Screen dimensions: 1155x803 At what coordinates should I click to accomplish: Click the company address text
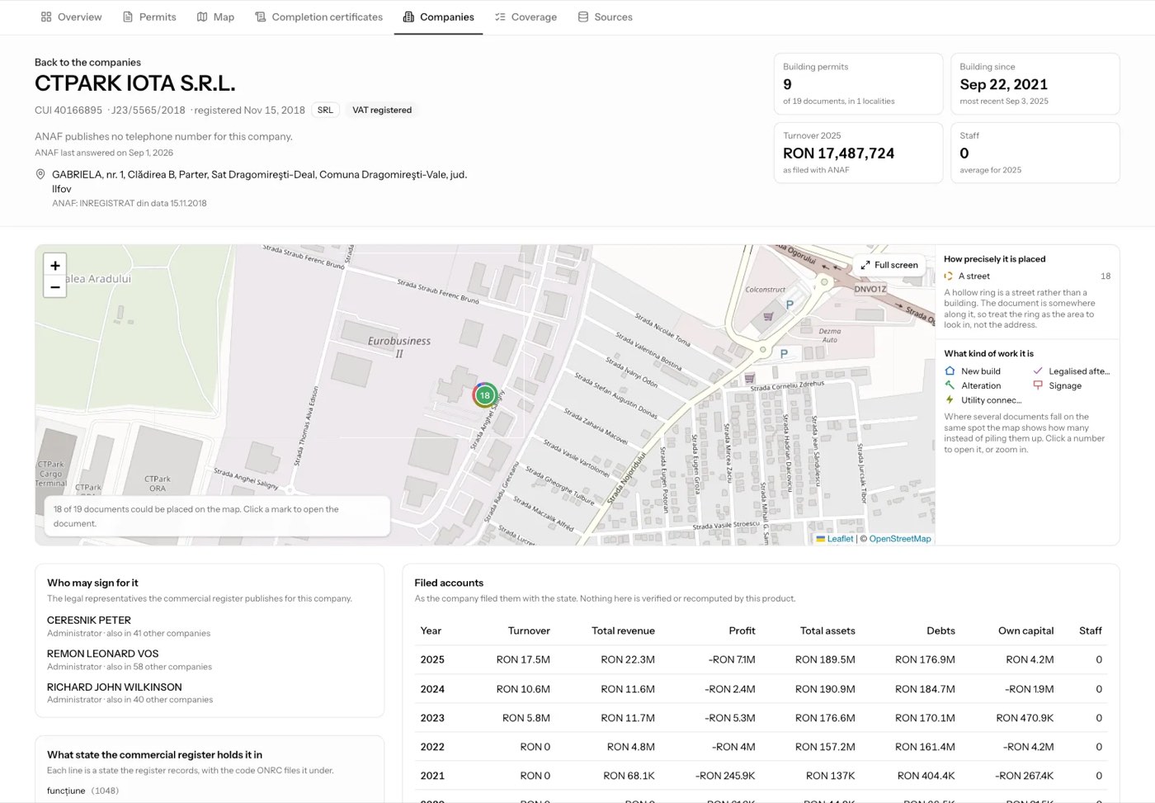click(259, 182)
